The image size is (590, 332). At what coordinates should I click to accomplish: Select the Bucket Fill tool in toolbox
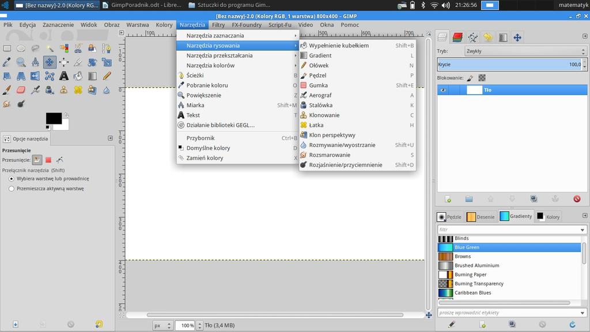pyautogui.click(x=78, y=76)
